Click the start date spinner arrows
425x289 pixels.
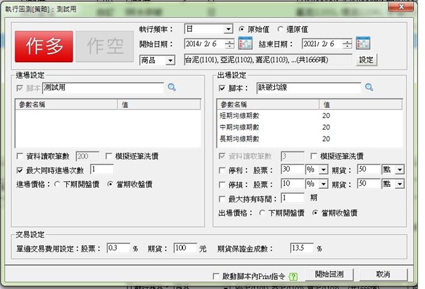coord(229,44)
